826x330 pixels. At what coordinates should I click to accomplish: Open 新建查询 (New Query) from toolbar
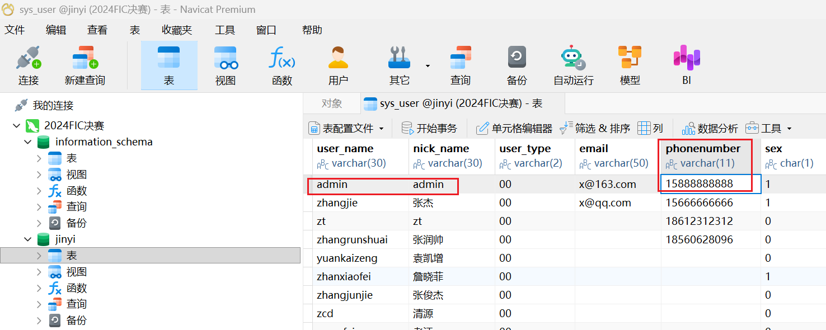[85, 65]
